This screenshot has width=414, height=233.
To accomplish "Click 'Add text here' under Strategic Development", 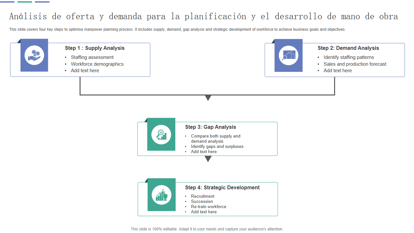I will (204, 212).
